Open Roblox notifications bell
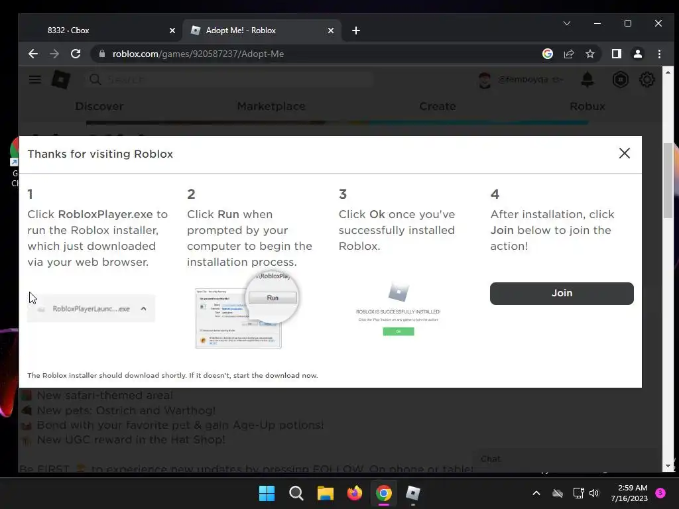Image resolution: width=679 pixels, height=509 pixels. [x=587, y=80]
